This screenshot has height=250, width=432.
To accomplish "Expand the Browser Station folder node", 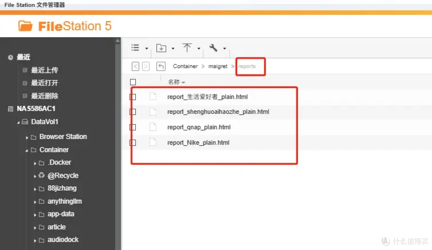I will (27, 137).
